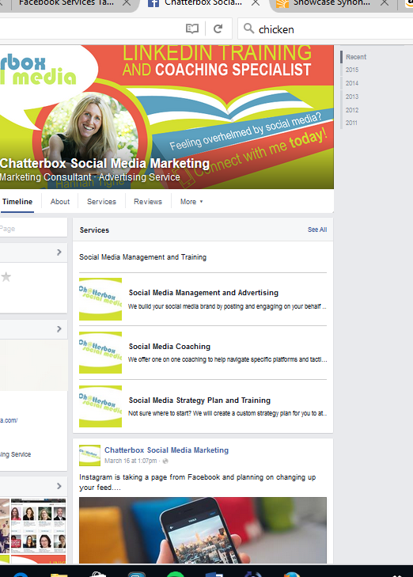
Task: Reload the page with the refresh icon
Action: point(218,28)
